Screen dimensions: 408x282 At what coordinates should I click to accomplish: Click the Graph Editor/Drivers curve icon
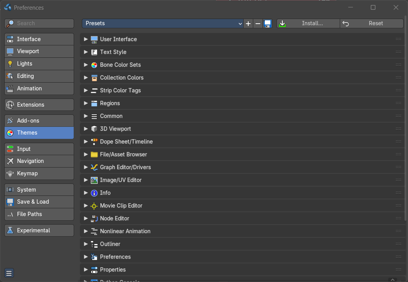(94, 167)
